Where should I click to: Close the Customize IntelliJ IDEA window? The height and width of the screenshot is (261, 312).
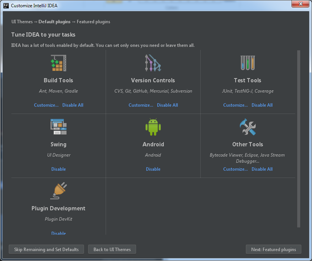[301, 4]
